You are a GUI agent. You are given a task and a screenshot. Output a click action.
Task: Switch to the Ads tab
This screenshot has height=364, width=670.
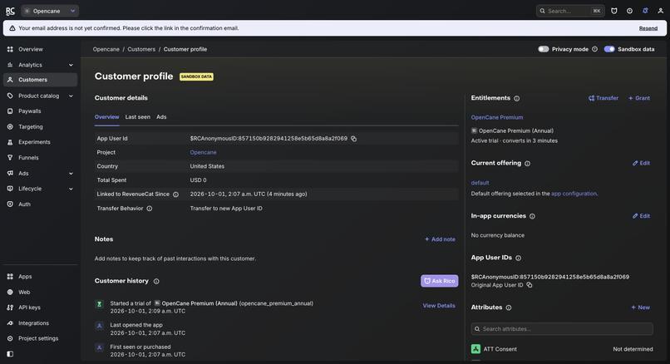tap(161, 117)
